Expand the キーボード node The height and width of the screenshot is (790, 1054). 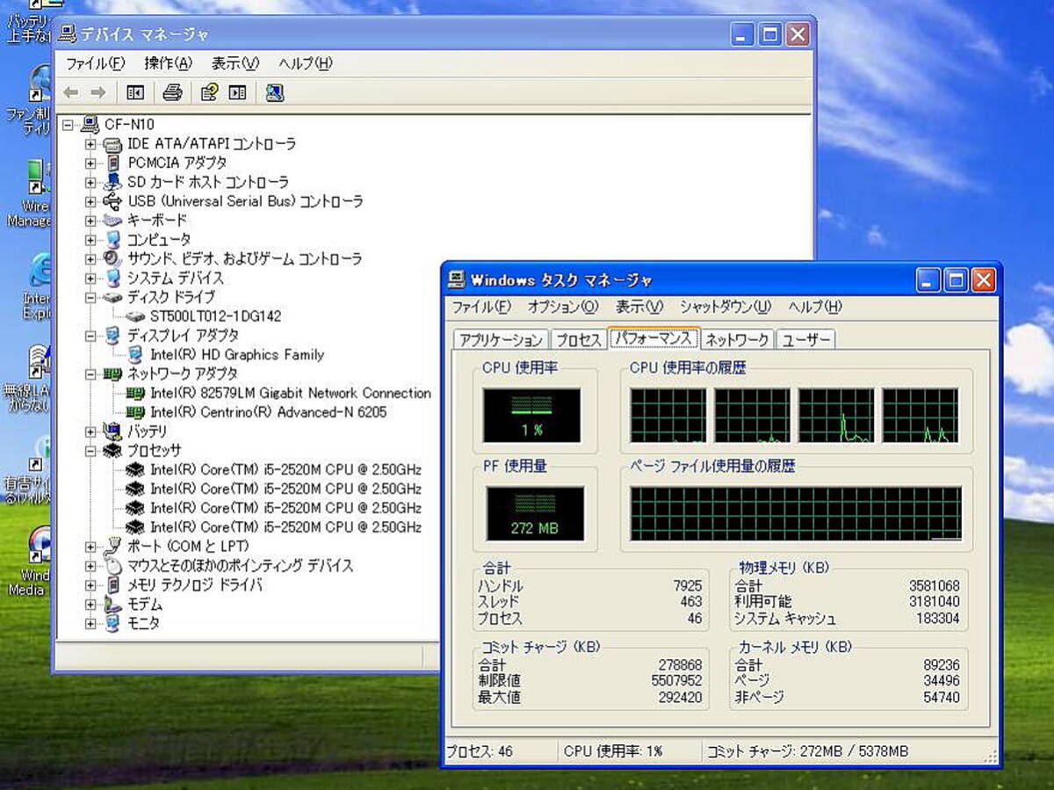tap(90, 221)
